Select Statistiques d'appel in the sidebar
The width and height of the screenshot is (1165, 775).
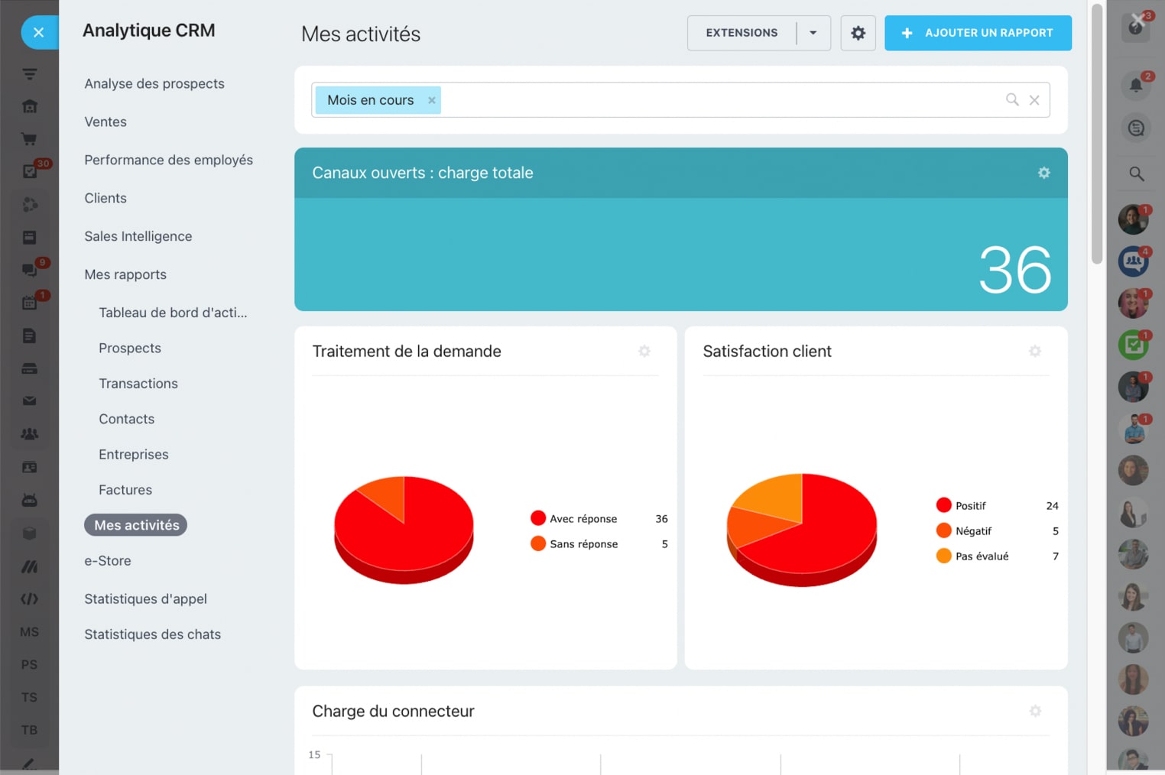[x=145, y=598]
